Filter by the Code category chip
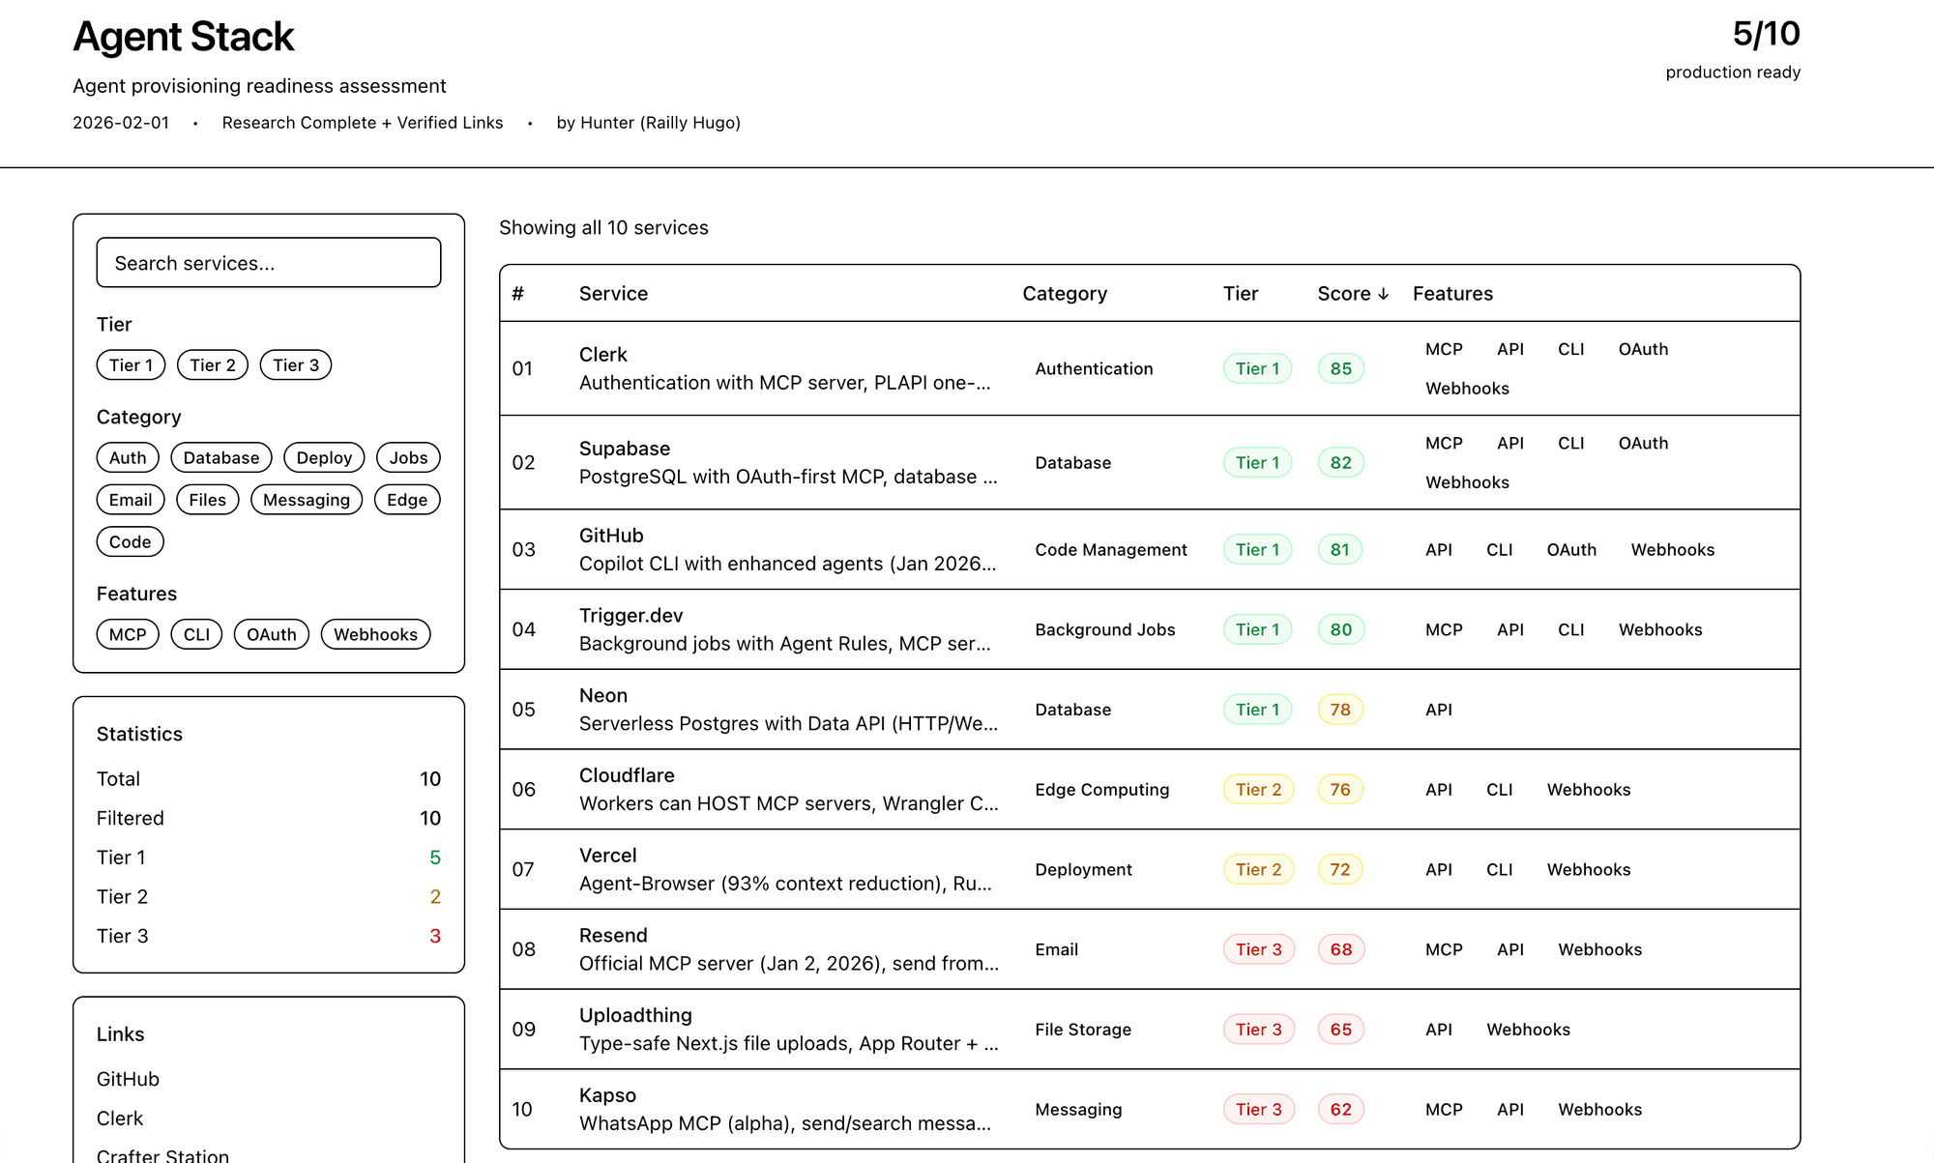 click(130, 541)
